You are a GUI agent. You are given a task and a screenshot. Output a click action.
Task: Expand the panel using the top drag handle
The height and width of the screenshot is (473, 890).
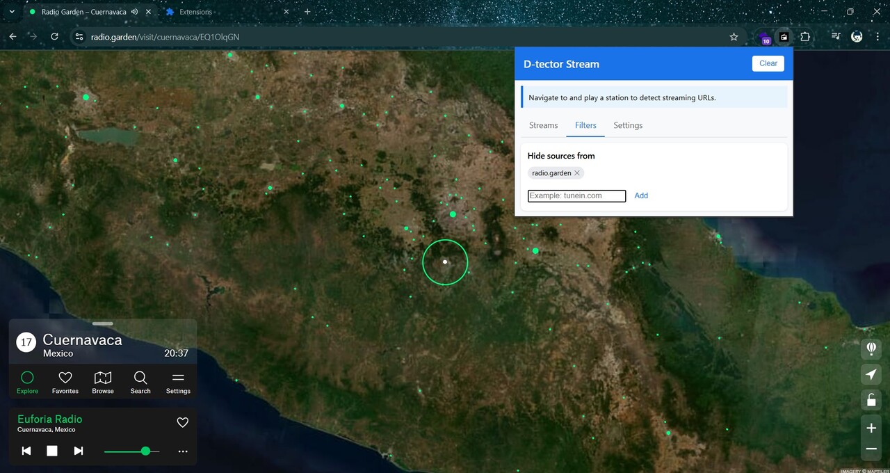[102, 323]
